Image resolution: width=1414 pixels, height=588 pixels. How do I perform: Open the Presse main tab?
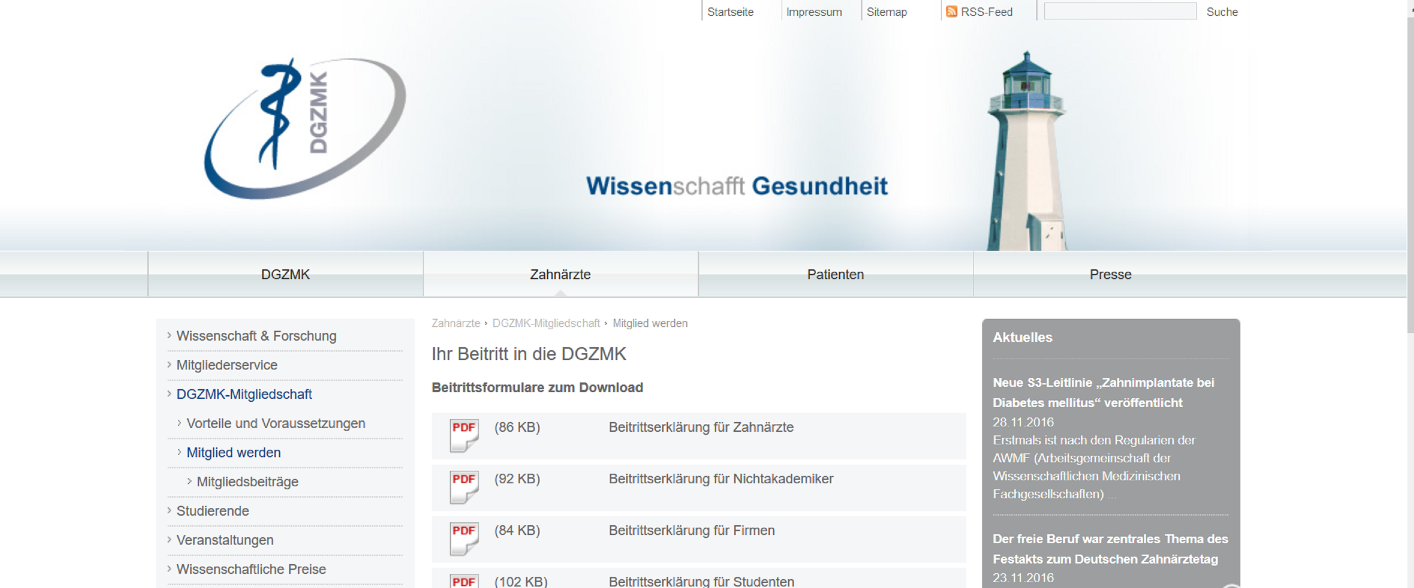pyautogui.click(x=1110, y=274)
